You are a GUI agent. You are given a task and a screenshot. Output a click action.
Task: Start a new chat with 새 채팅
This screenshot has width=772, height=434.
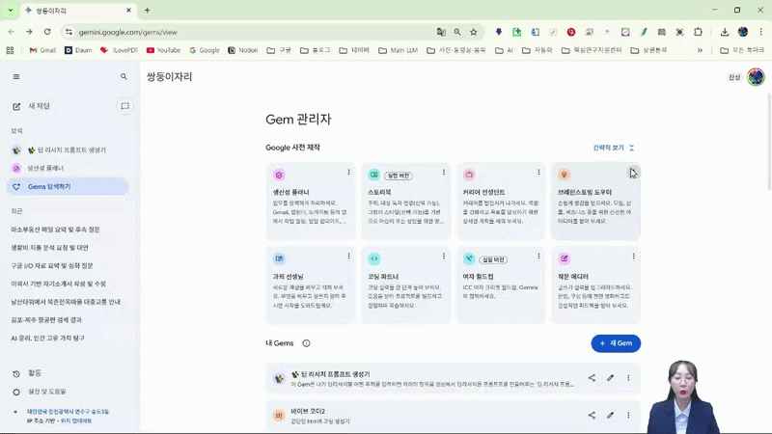[39, 106]
